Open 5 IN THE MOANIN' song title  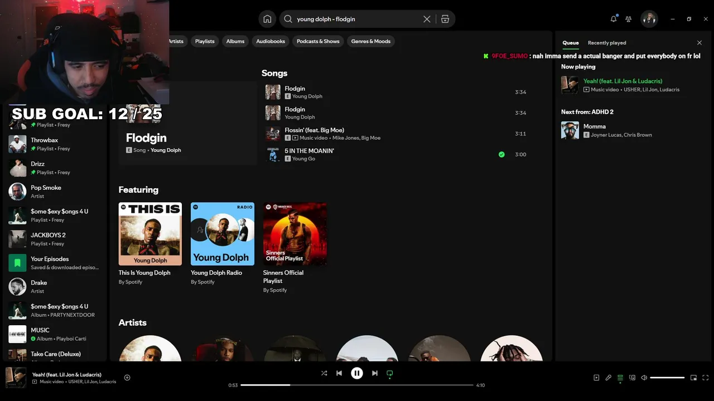click(309, 151)
